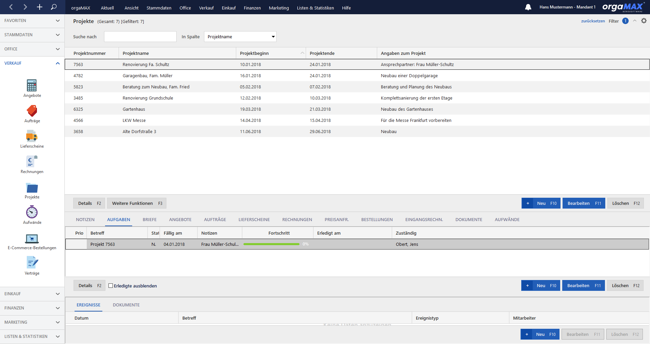650x344 pixels.
Task: Open E-Commerce-Bestellungen laptop icon
Action: point(32,238)
